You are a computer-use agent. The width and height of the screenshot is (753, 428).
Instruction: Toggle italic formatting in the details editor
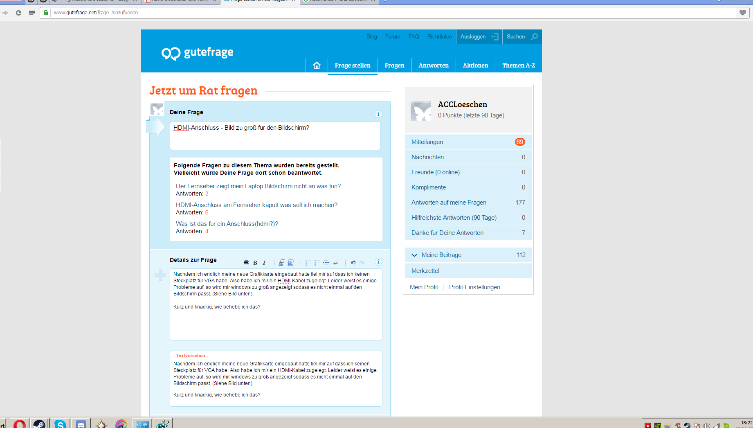pos(264,263)
